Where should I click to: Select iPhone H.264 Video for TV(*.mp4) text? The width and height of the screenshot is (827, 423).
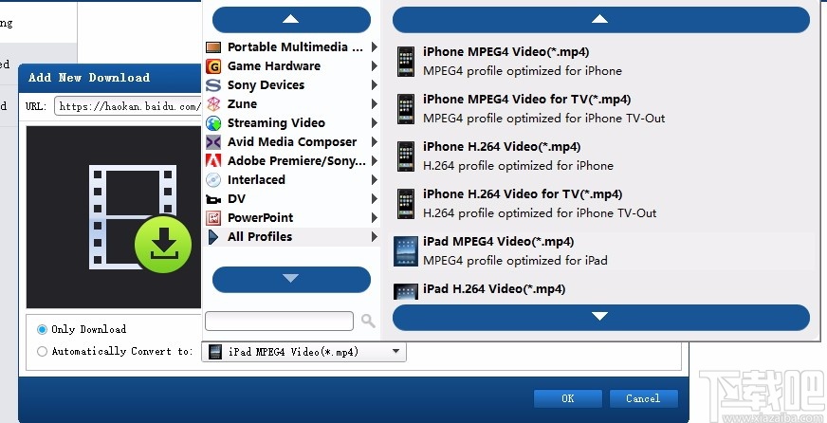click(x=523, y=194)
